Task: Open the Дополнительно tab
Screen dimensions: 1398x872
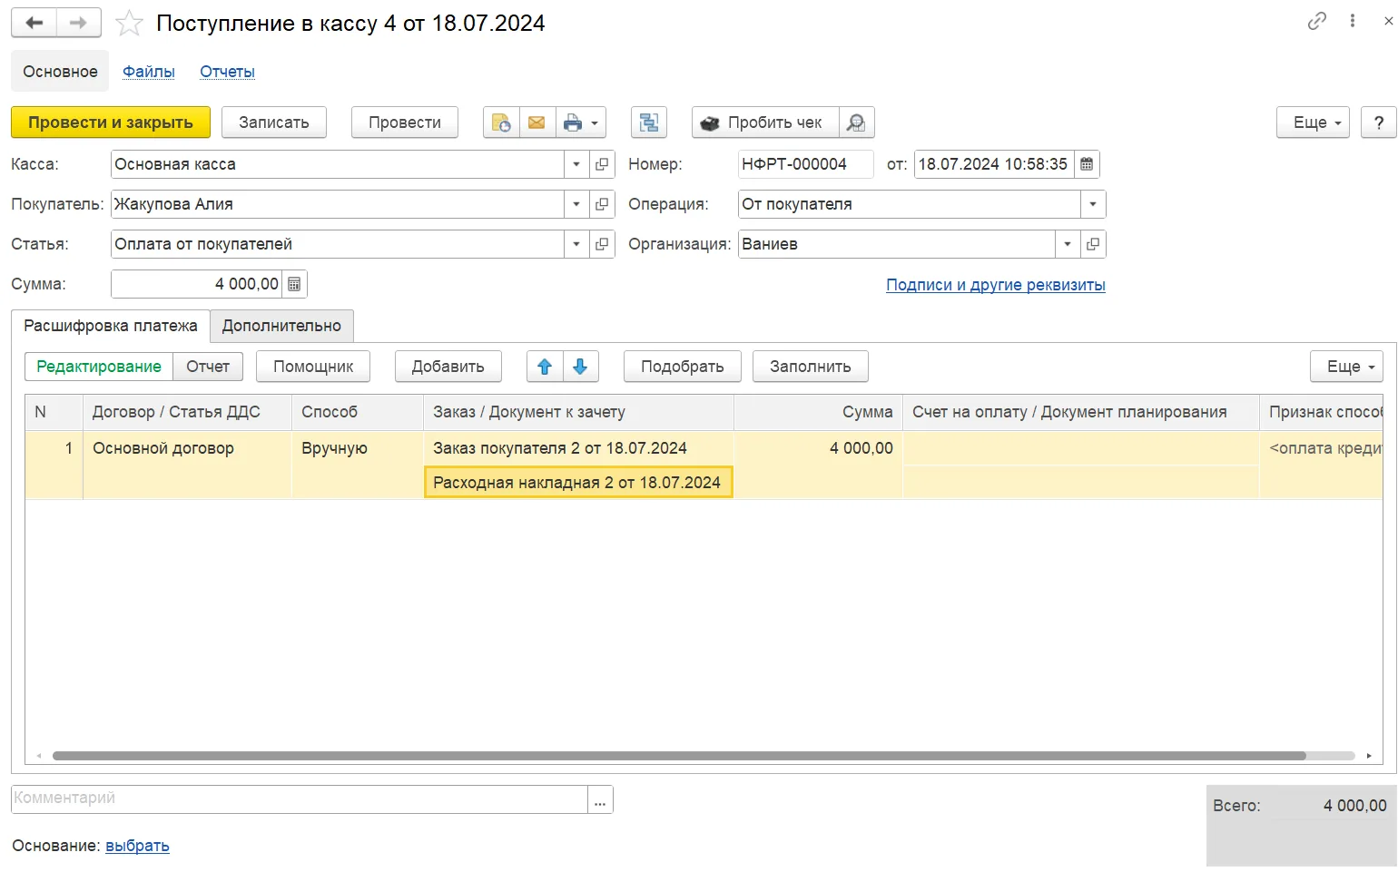Action: click(281, 326)
